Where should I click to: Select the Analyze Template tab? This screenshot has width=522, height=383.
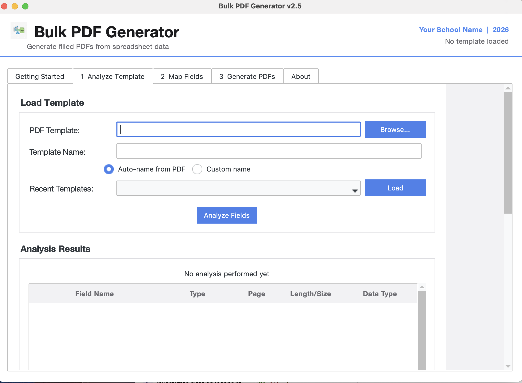pos(112,76)
